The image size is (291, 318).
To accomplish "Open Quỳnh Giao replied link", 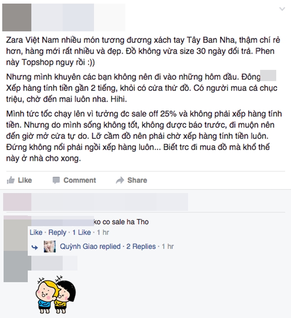I will [90, 246].
